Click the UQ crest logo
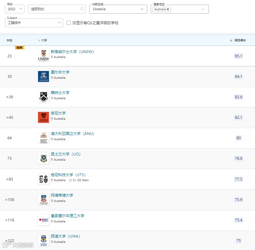Viewport: 255px width, 250px height. [x=43, y=158]
